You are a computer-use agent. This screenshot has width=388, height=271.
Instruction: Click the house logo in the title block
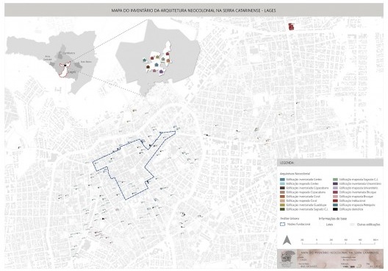pos(287,258)
